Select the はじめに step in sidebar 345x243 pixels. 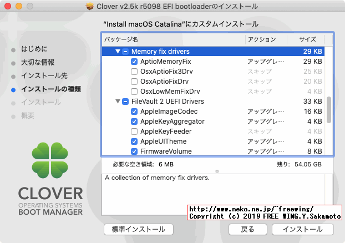coord(34,49)
